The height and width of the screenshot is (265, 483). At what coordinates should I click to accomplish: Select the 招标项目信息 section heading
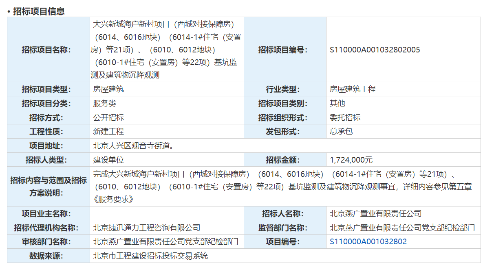[39, 11]
